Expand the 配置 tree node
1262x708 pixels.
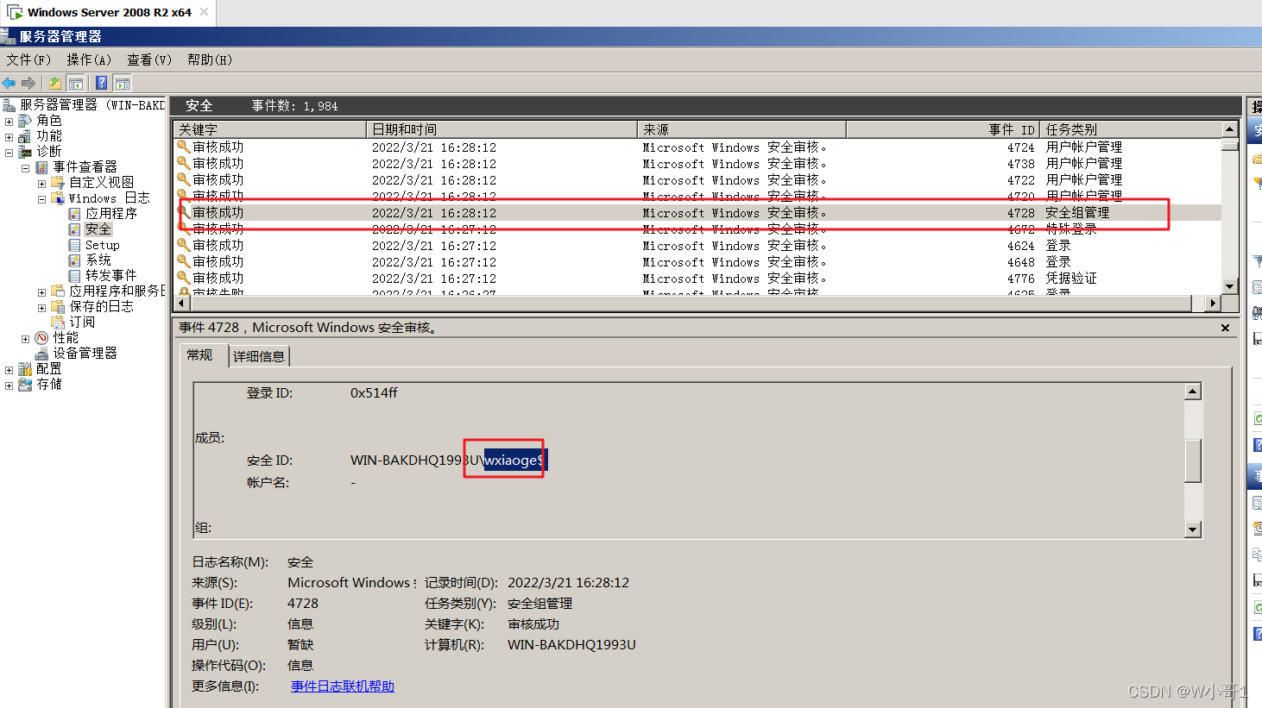[9, 370]
